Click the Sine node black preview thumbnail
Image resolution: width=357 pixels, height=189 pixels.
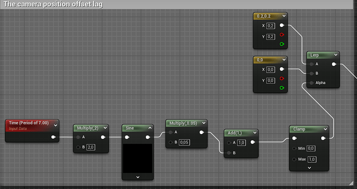(x=138, y=158)
